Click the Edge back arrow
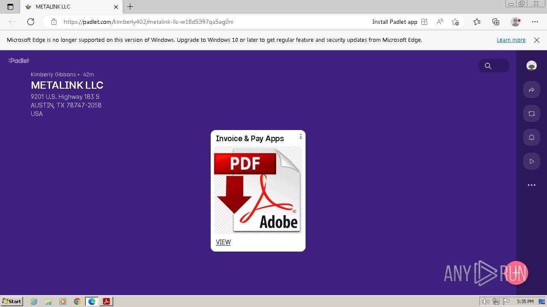Viewport: 547px width, 307px height. click(12, 22)
